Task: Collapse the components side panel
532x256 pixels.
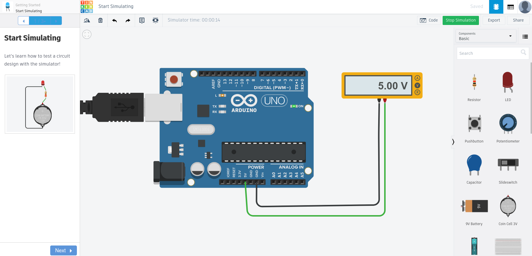Action: 453,142
